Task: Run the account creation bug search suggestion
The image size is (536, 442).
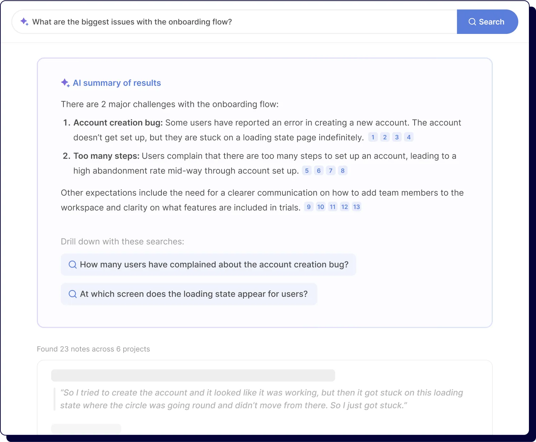Action: [x=209, y=265]
